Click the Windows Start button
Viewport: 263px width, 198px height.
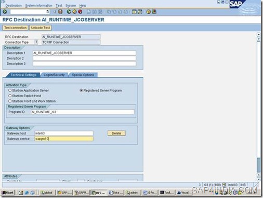pos(8,192)
